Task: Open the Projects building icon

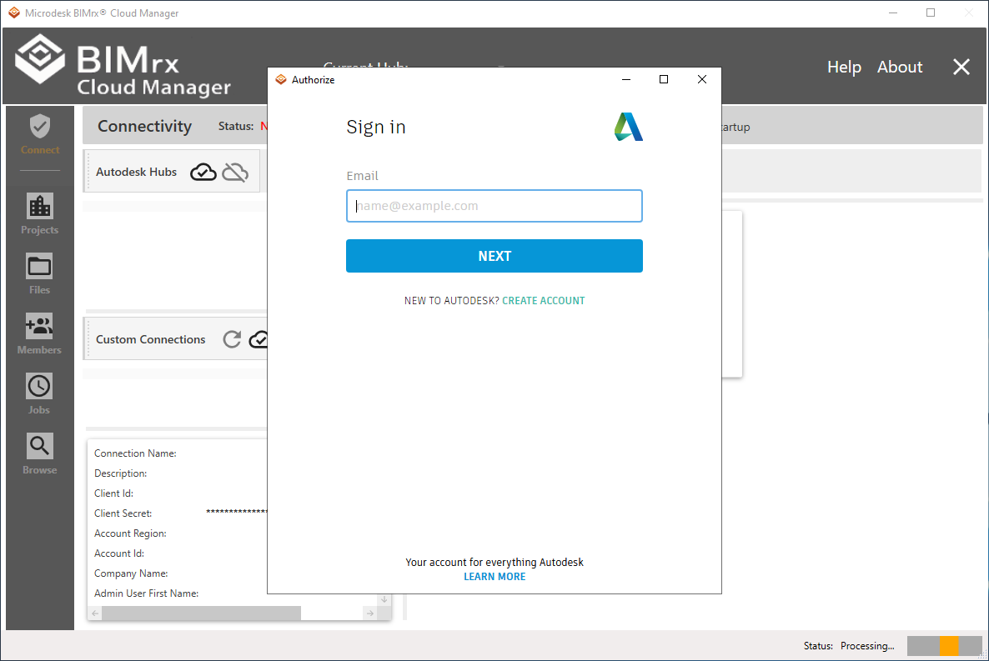Action: point(40,206)
